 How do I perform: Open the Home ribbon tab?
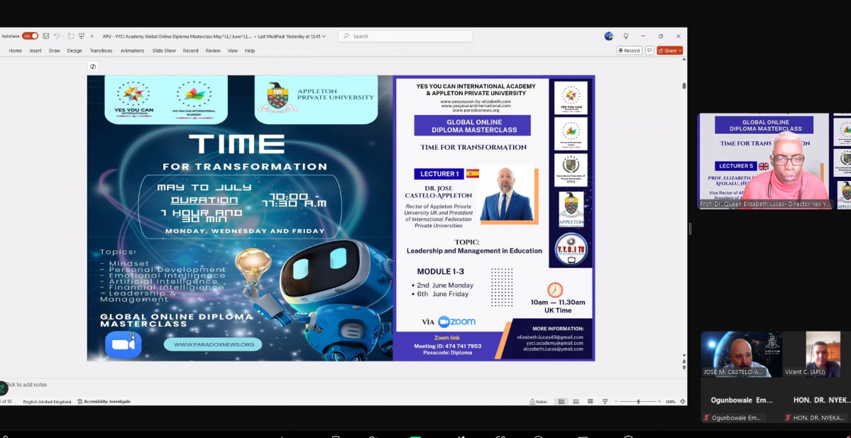tap(15, 50)
